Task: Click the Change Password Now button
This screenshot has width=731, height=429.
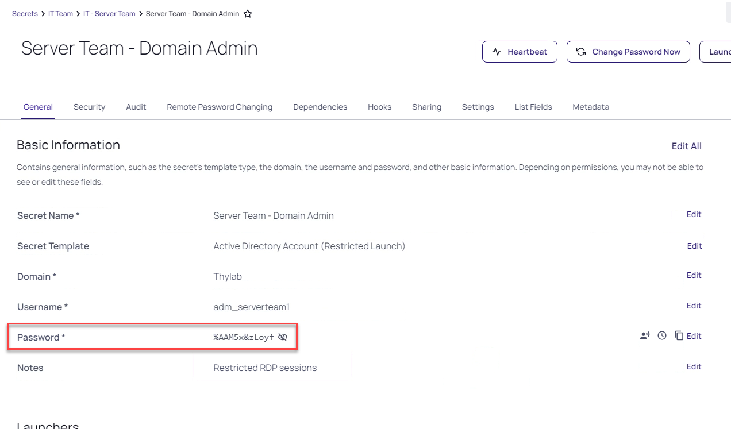Action: (628, 52)
